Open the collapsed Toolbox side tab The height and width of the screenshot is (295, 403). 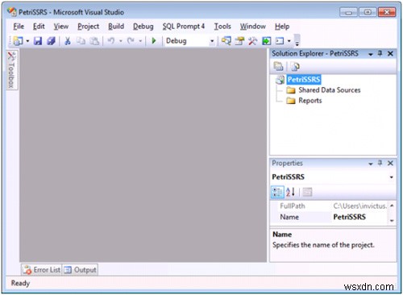point(11,70)
